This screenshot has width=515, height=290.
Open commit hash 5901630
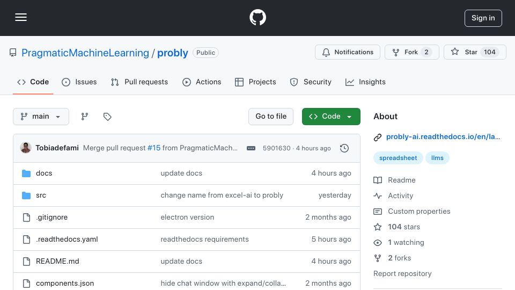pos(277,148)
